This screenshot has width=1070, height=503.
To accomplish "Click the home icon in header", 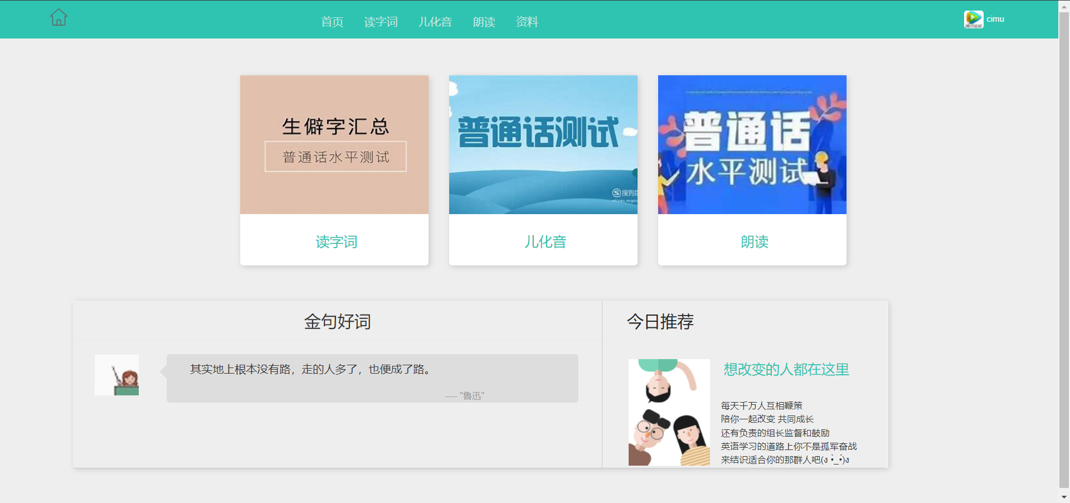I will (x=59, y=18).
